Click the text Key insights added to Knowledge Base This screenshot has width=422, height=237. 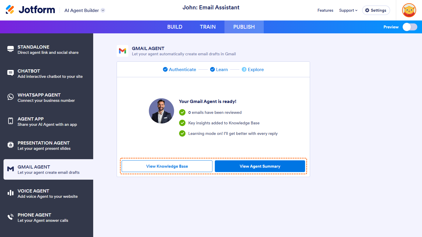(x=224, y=123)
